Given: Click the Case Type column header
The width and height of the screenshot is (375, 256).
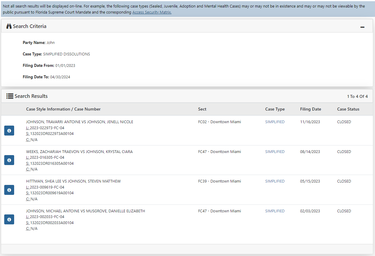Looking at the screenshot, I should [x=275, y=109].
